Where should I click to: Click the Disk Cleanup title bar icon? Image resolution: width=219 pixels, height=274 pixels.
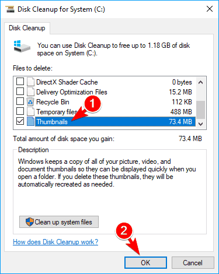[10, 9]
